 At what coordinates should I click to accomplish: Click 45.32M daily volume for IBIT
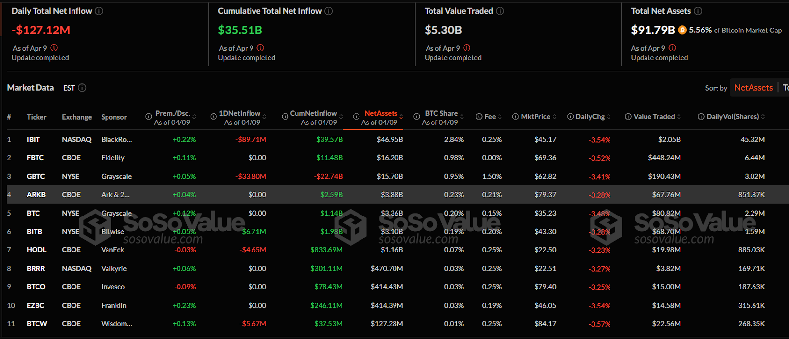pos(753,140)
